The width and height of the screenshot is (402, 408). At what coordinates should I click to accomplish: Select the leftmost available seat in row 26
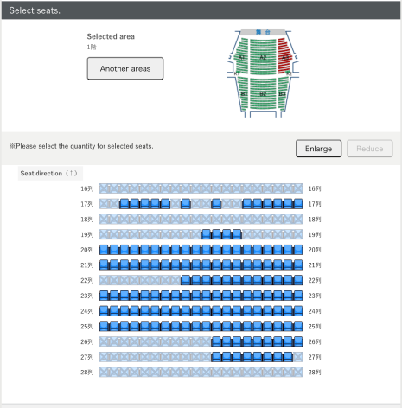click(216, 341)
